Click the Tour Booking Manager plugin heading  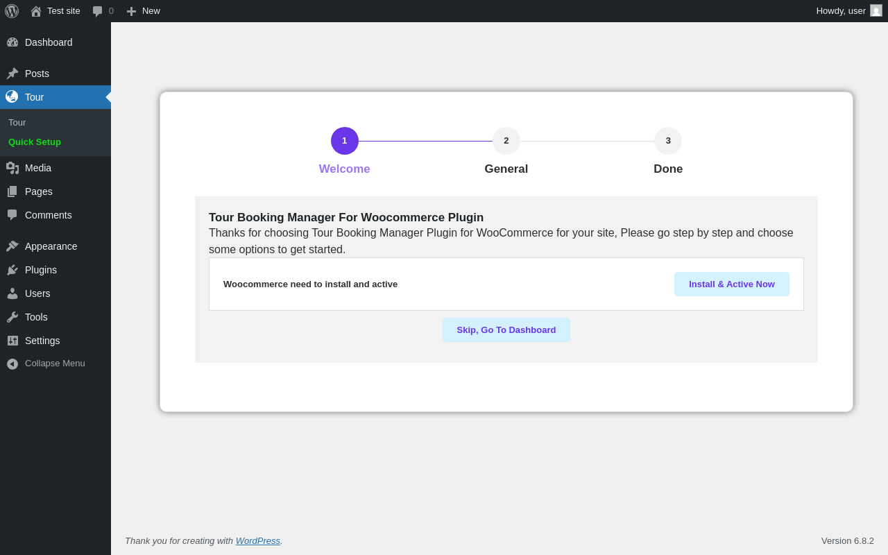pyautogui.click(x=346, y=218)
